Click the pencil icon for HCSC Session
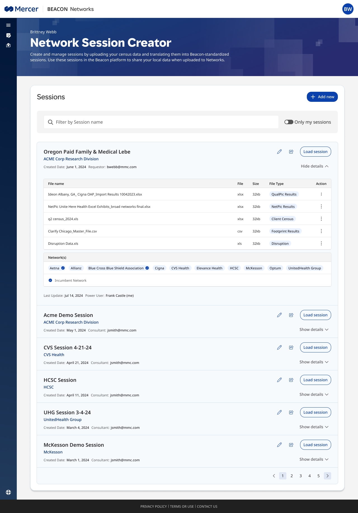 [279, 380]
